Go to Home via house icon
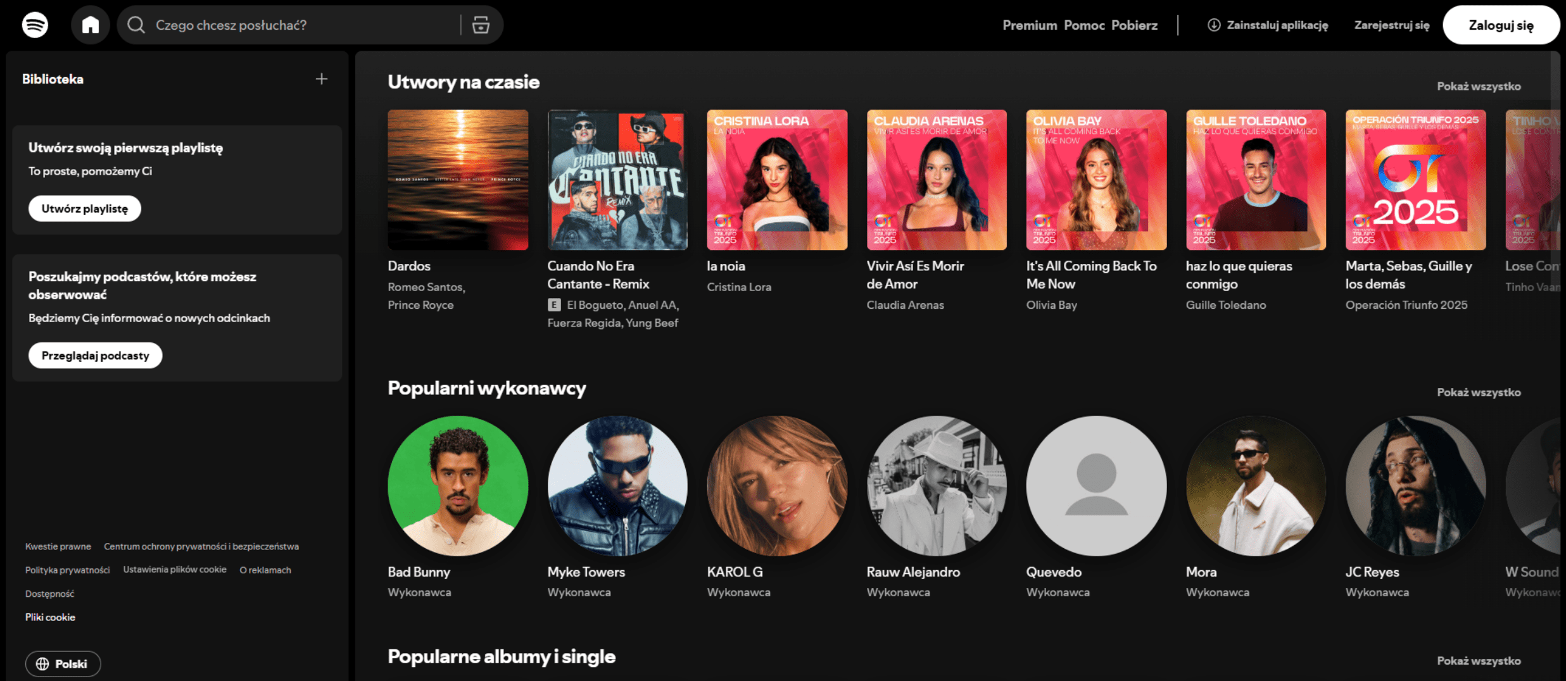This screenshot has height=681, width=1566. (x=91, y=25)
